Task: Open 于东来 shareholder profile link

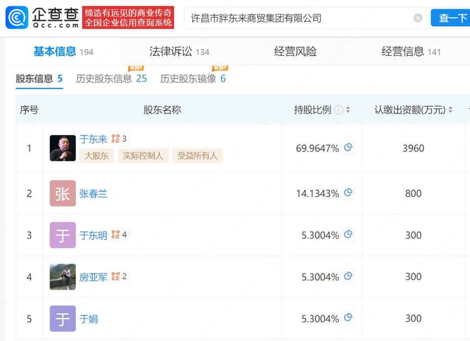Action: point(93,139)
